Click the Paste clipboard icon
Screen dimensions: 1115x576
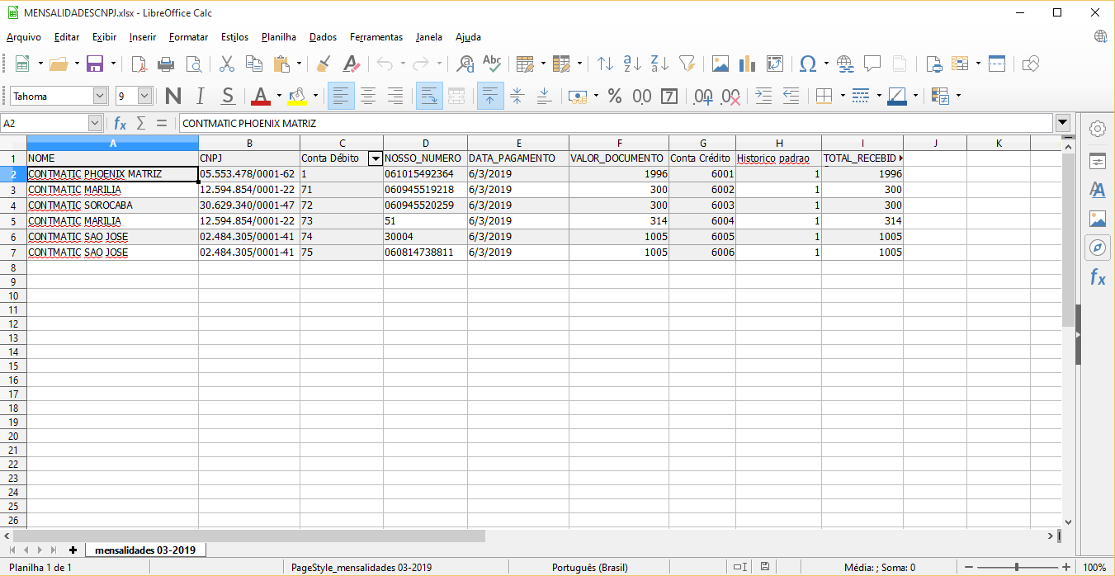click(x=281, y=64)
